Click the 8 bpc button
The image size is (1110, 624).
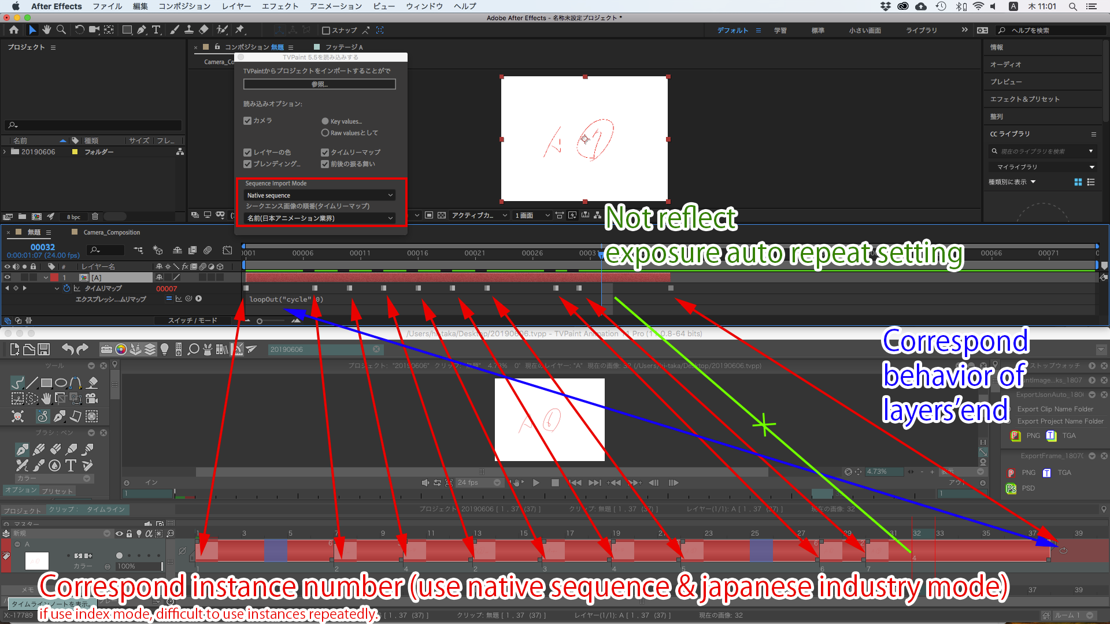(73, 217)
